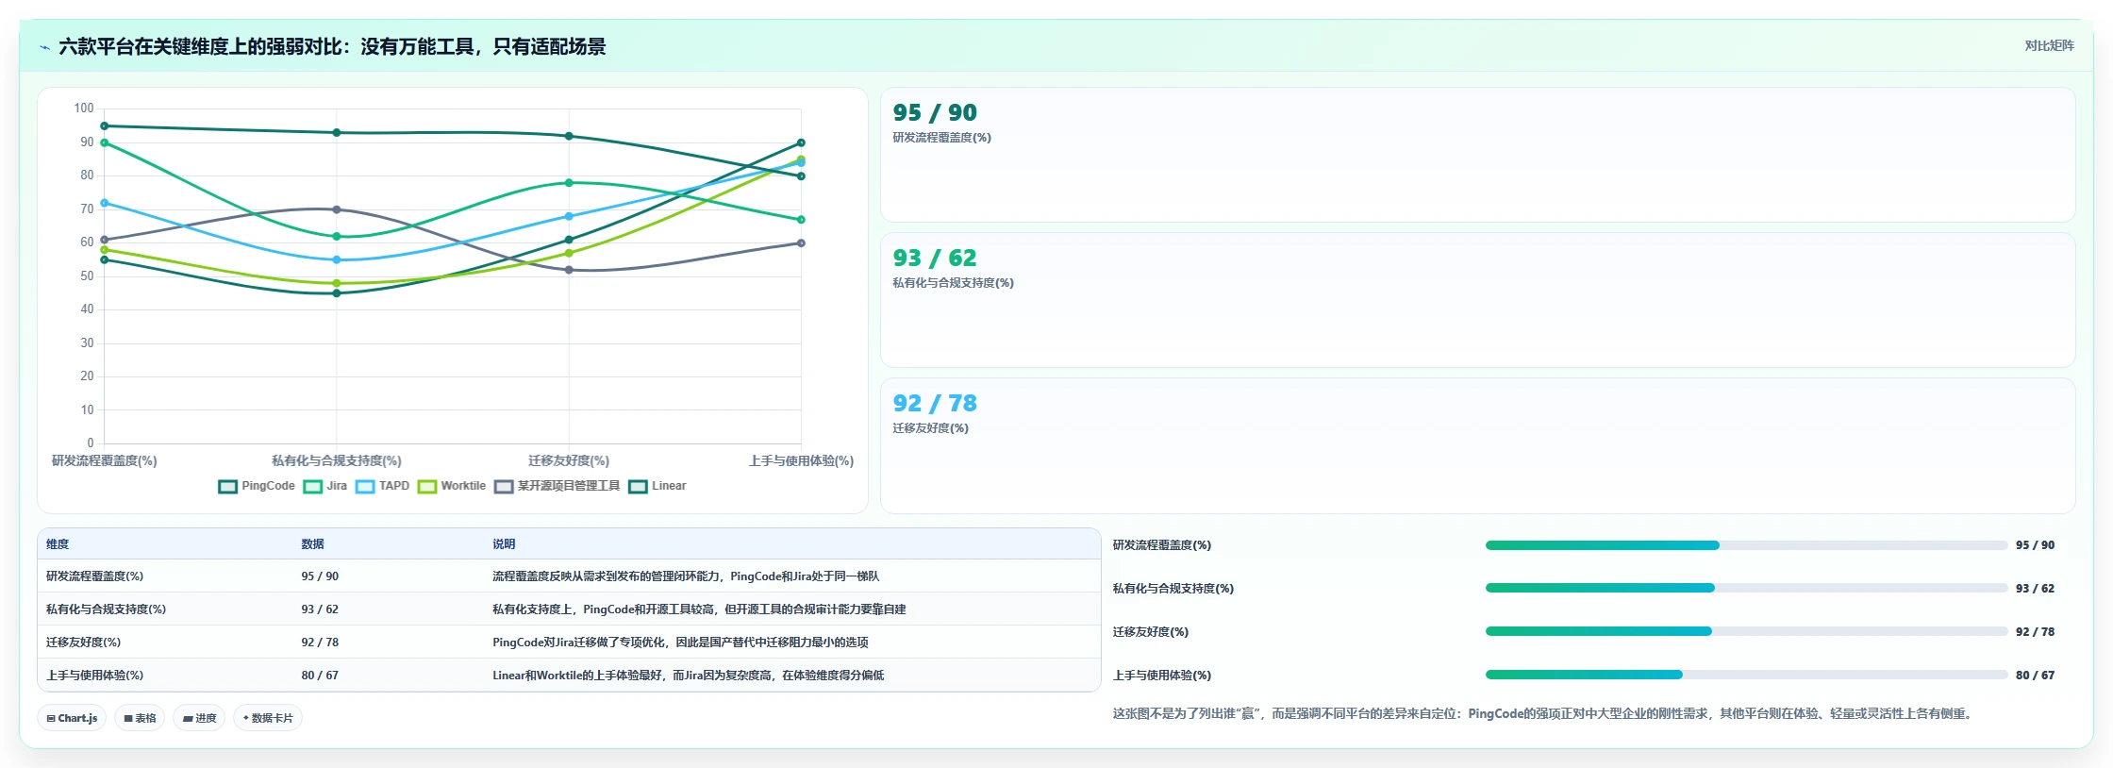Click the 100 tick on the y-axis

(84, 109)
